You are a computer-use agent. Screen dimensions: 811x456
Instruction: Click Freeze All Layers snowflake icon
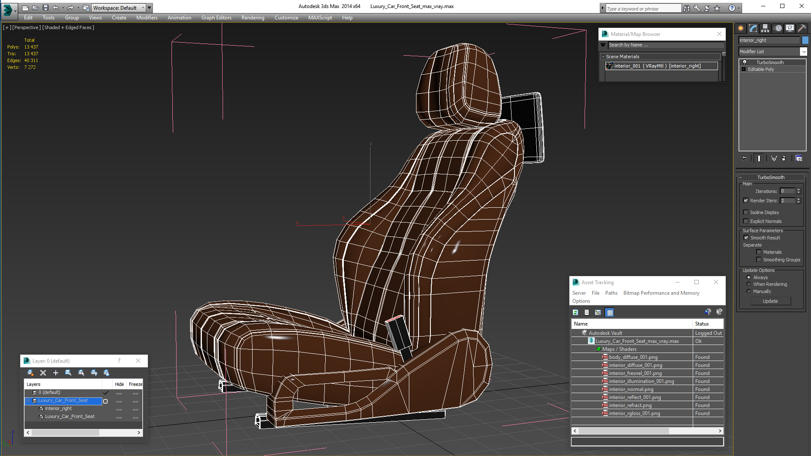pyautogui.click(x=106, y=373)
